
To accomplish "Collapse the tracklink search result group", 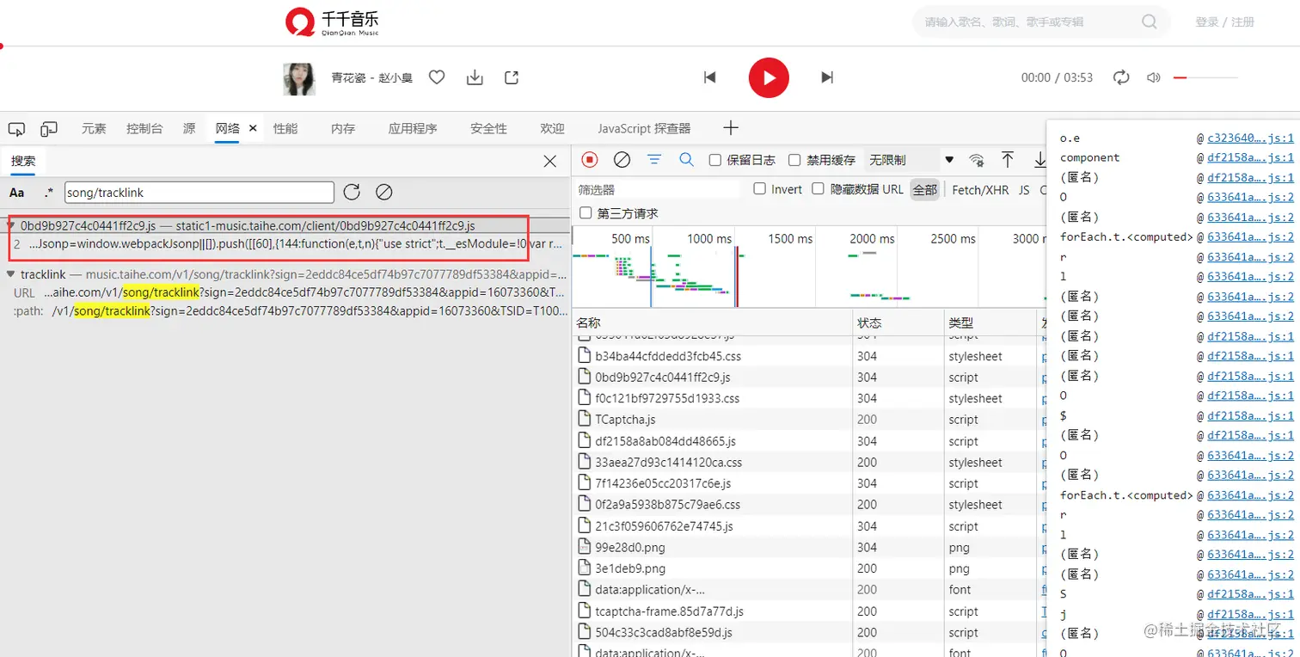I will pyautogui.click(x=10, y=274).
